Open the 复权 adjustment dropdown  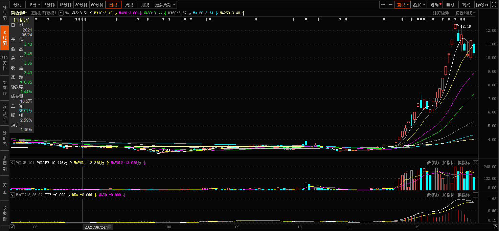[x=403, y=5]
